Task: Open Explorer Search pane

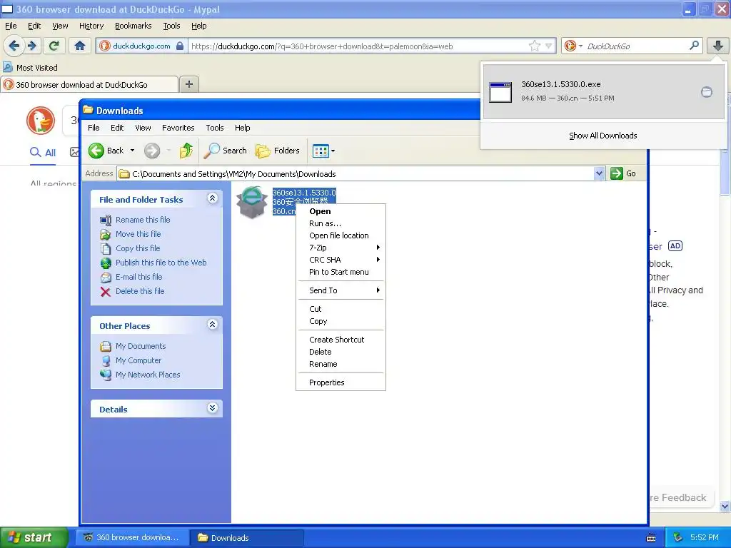Action: pyautogui.click(x=226, y=151)
